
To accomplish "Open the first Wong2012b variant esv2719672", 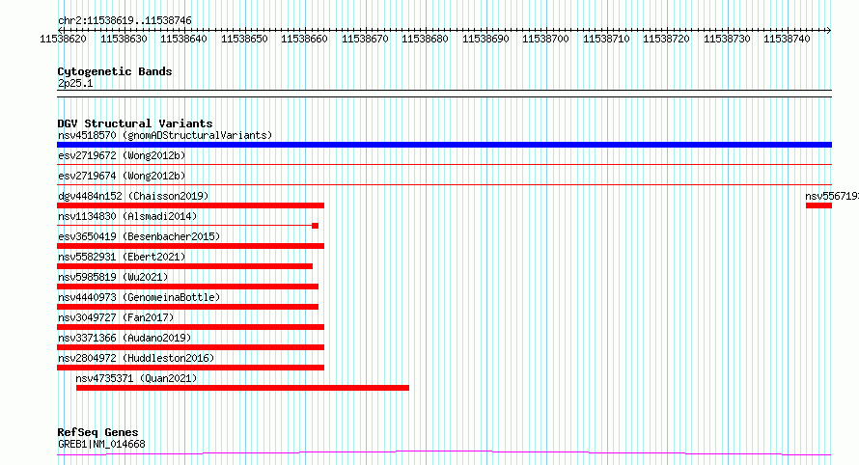I will (x=122, y=155).
